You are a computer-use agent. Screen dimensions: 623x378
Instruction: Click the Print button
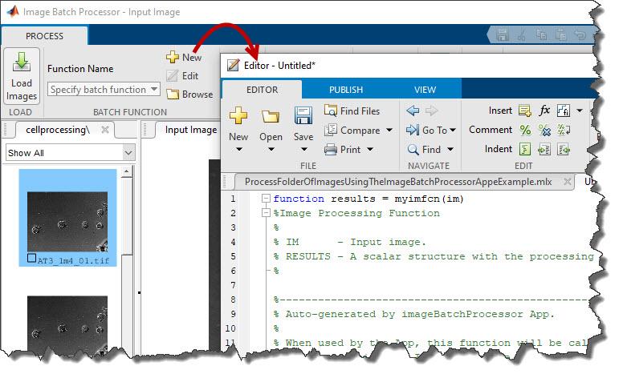pos(342,150)
